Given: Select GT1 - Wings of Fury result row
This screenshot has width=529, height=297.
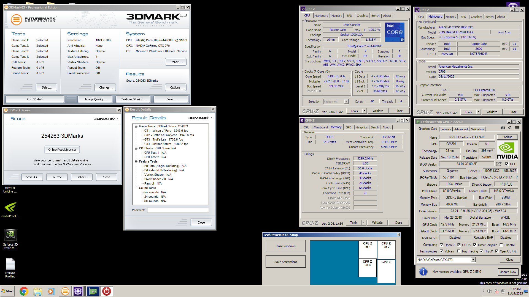Looking at the screenshot, I should click(x=166, y=131).
